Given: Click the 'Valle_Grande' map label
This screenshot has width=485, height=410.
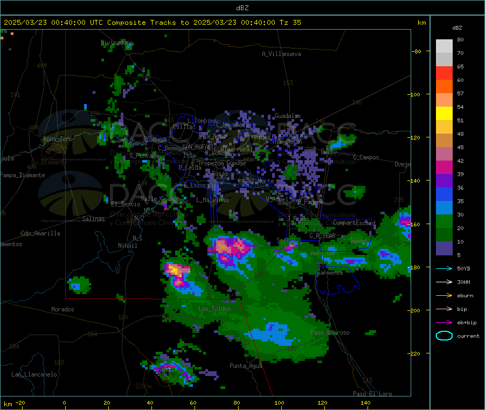Looking at the screenshot, I should [x=160, y=198].
